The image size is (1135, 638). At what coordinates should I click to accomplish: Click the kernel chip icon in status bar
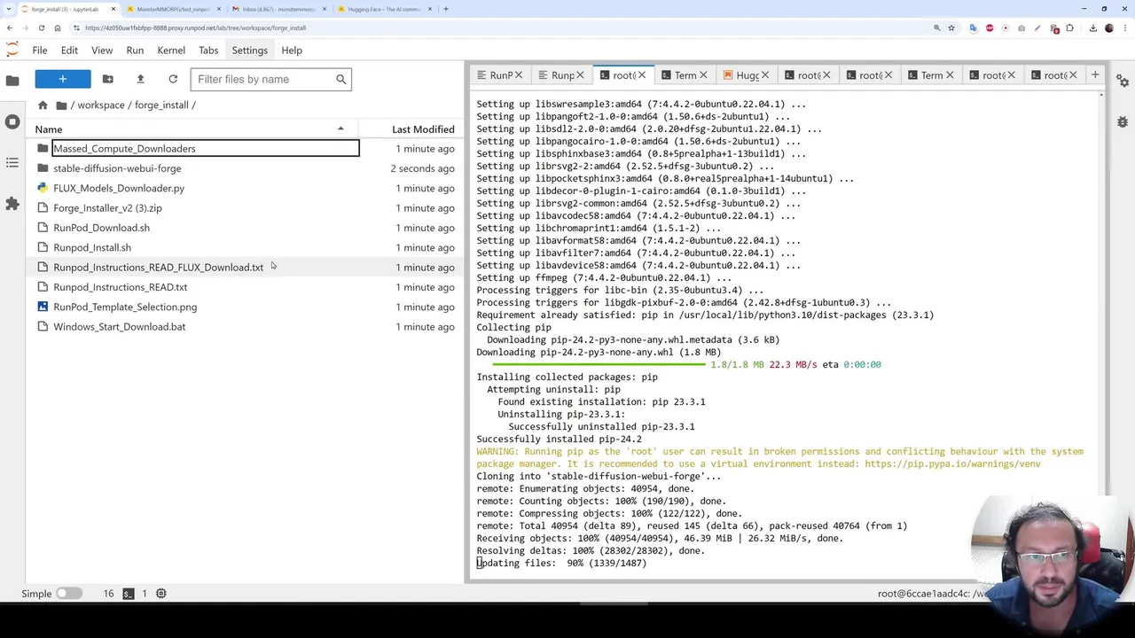click(161, 594)
